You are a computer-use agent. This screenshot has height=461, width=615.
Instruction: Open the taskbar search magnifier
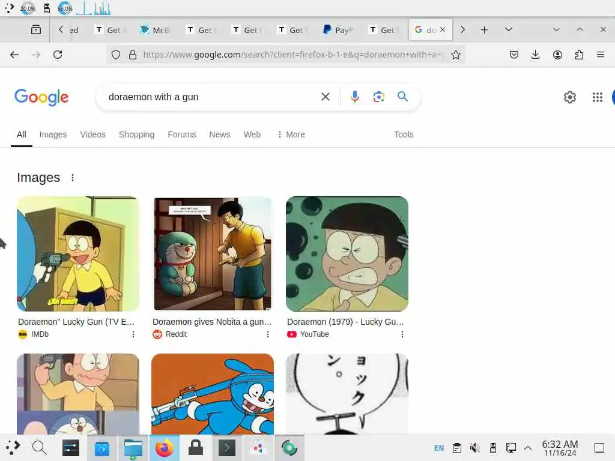(x=39, y=448)
